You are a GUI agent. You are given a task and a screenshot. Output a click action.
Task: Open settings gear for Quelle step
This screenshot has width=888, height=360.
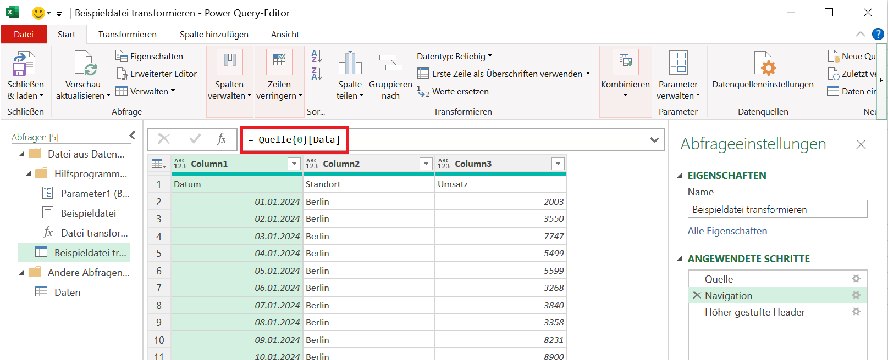point(856,279)
